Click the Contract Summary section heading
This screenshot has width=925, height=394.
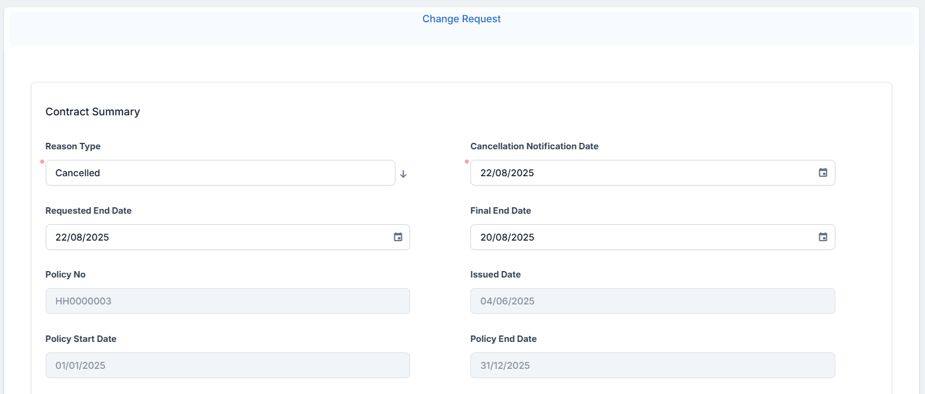click(x=93, y=112)
